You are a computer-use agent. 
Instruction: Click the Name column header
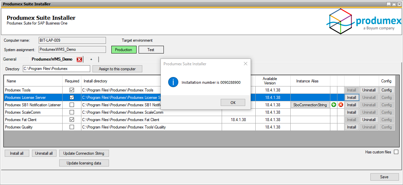pos(33,81)
